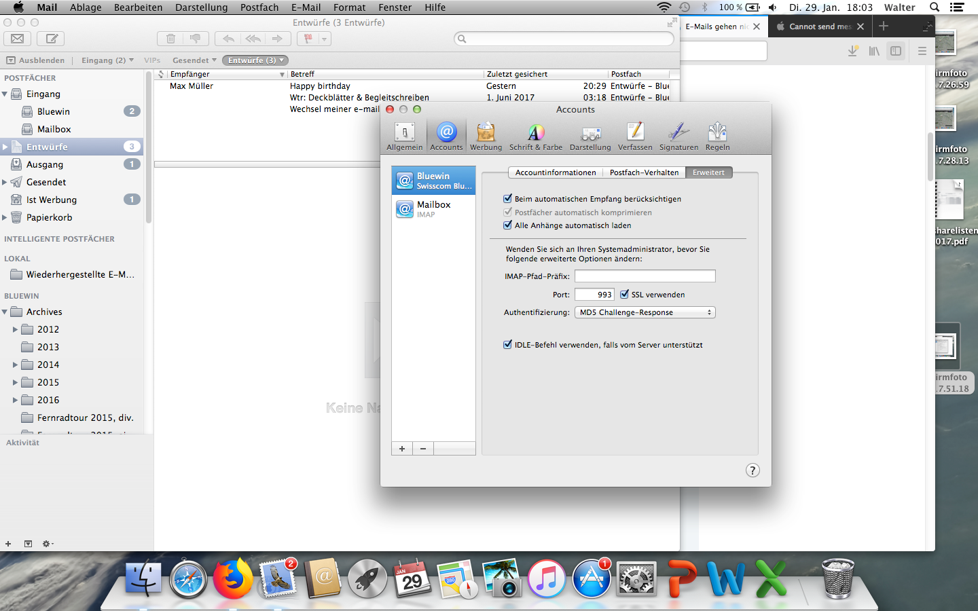Screen dimensions: 978x611
Task: Open Schrift & Farbe preferences
Action: pos(536,136)
